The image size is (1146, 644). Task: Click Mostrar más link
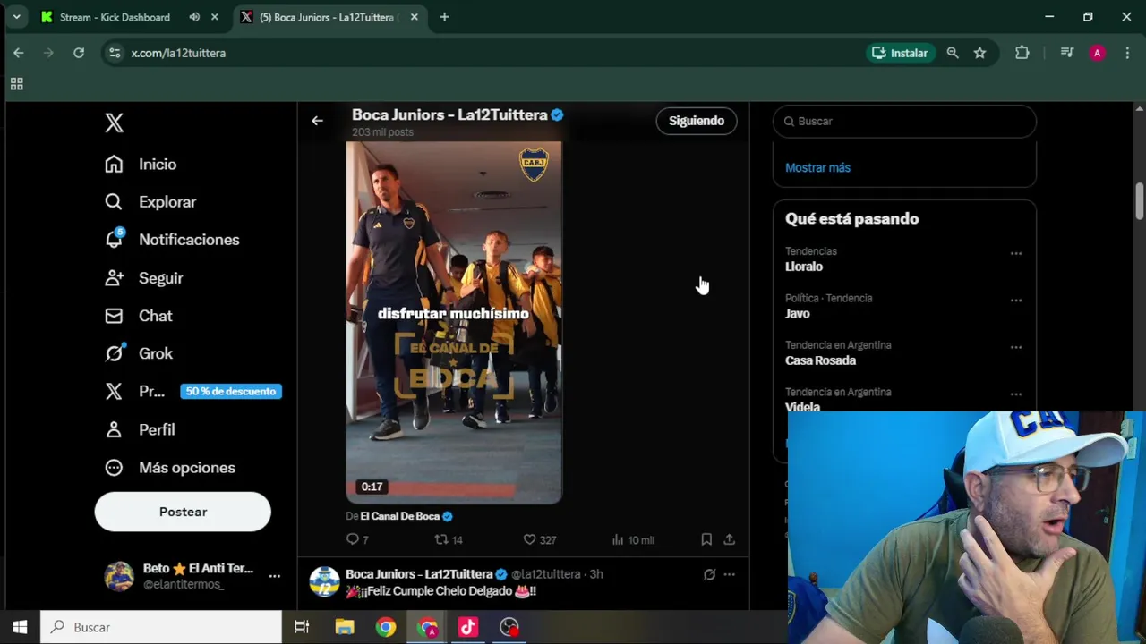817,167
